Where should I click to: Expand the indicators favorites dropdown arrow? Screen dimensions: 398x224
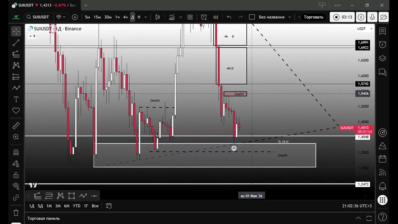181,17
